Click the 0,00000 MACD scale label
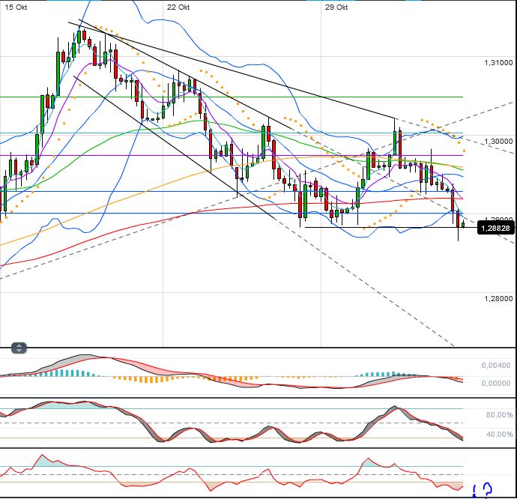The width and height of the screenshot is (517, 499). [x=496, y=383]
